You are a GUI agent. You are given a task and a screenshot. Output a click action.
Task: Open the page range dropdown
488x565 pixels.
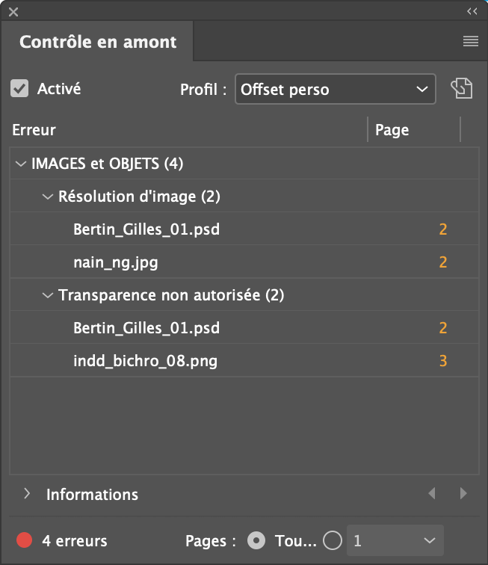[395, 540]
